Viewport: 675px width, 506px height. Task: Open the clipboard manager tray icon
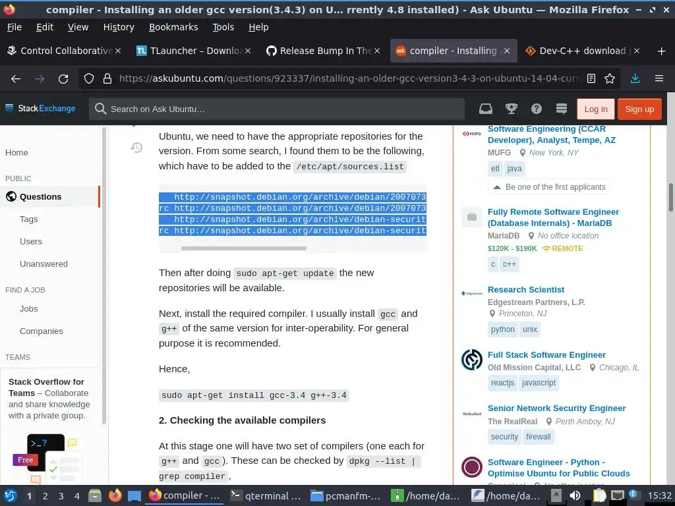tap(600, 495)
